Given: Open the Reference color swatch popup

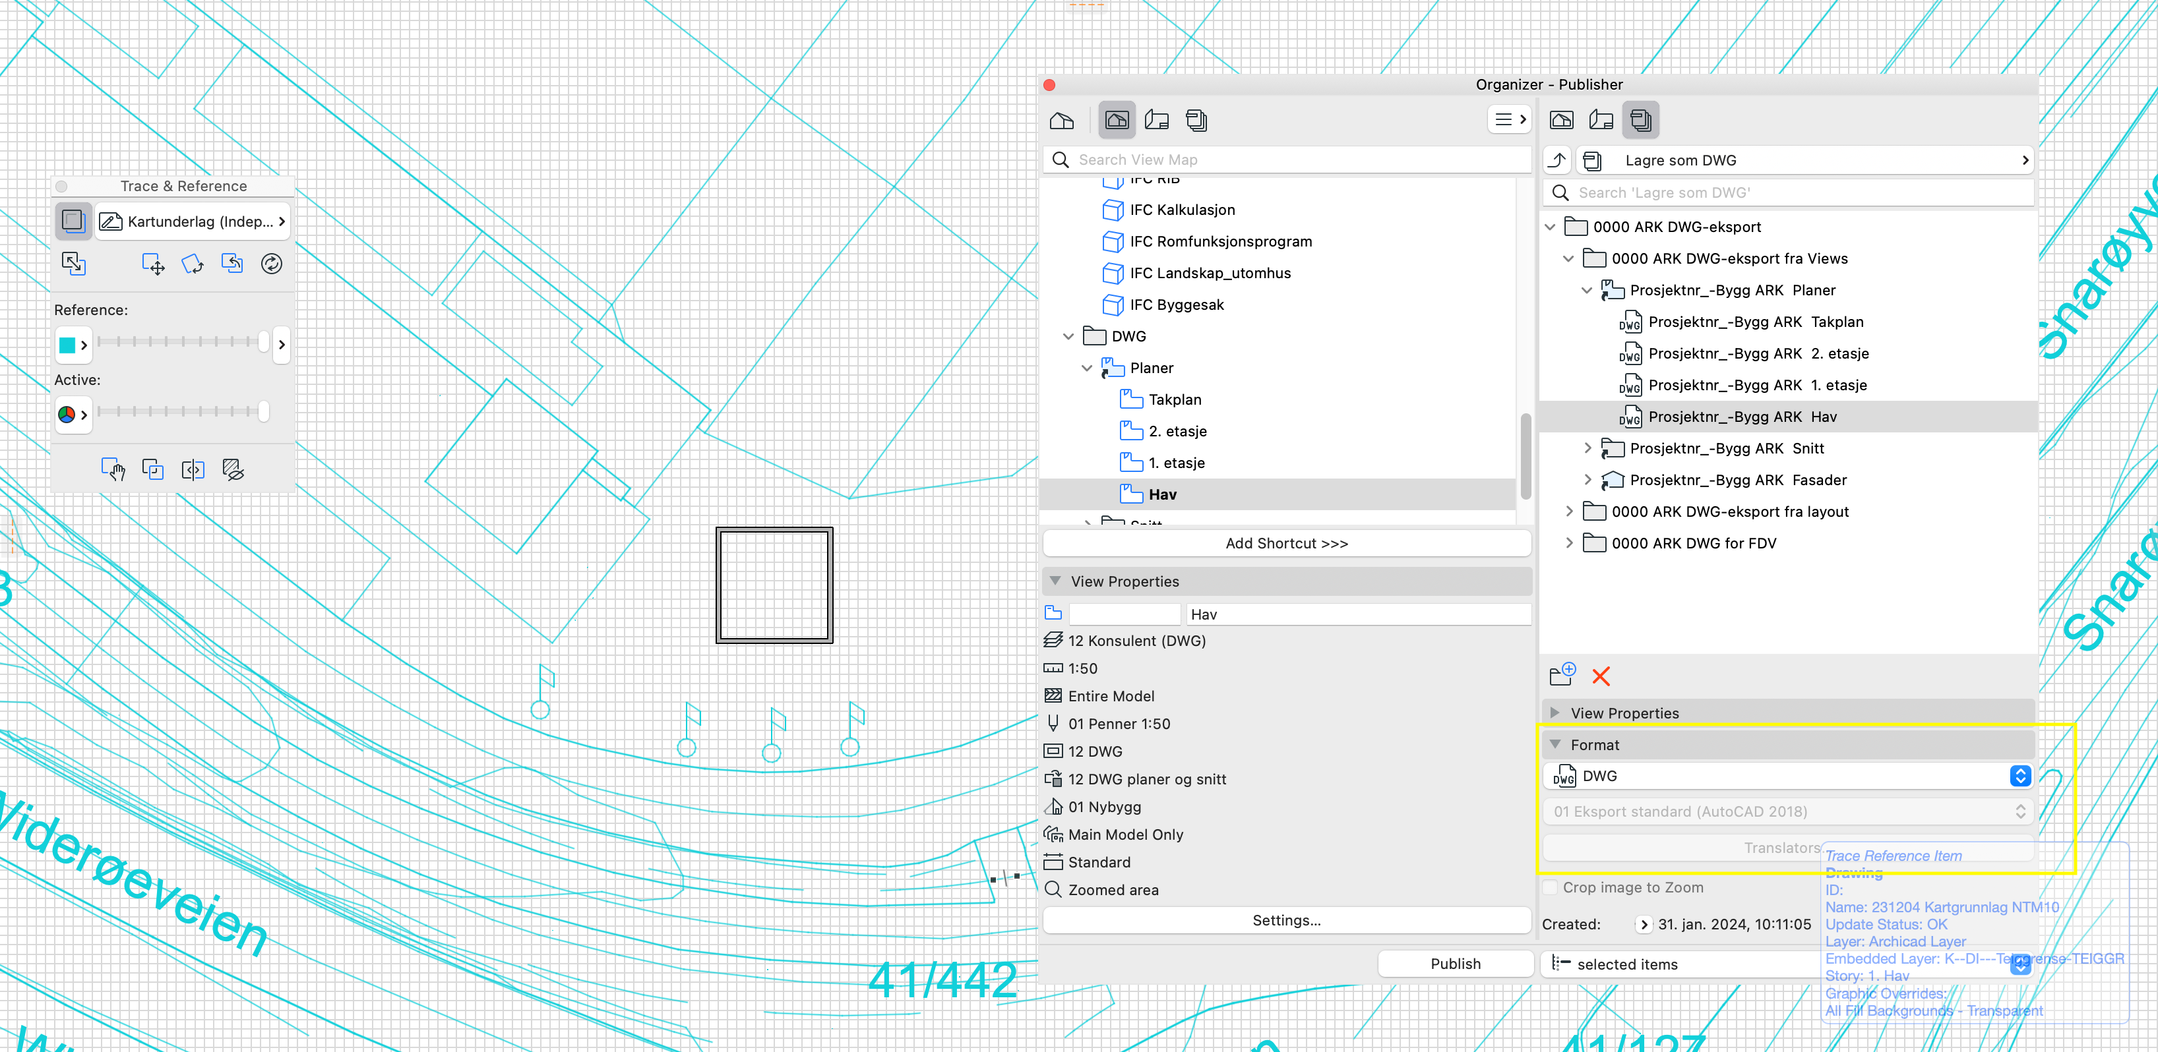Looking at the screenshot, I should 73,345.
